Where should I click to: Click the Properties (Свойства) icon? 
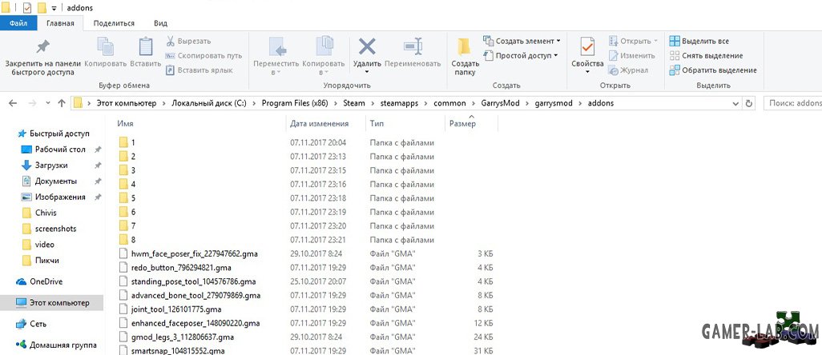coord(587,46)
